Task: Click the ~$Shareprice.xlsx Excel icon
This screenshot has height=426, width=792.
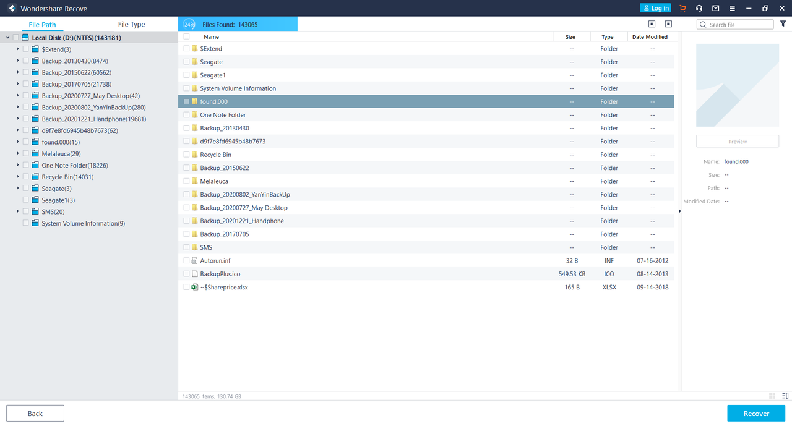Action: 194,287
